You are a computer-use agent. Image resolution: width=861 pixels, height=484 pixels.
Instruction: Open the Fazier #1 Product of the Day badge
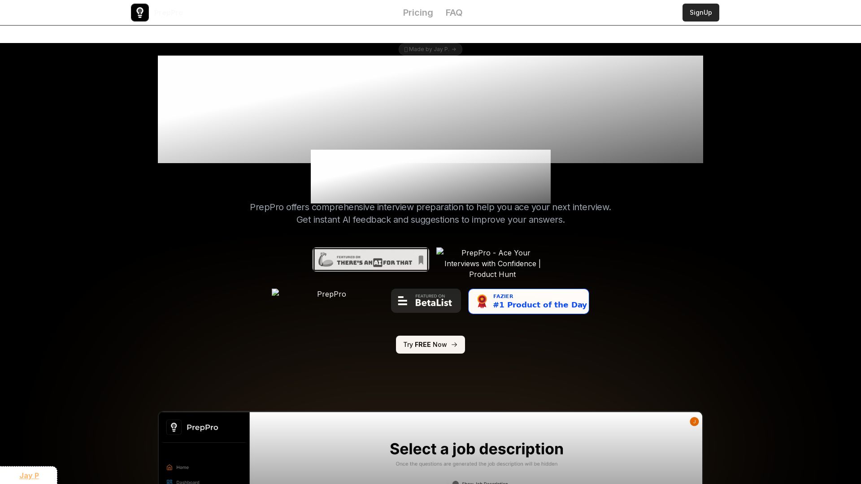tap(529, 301)
